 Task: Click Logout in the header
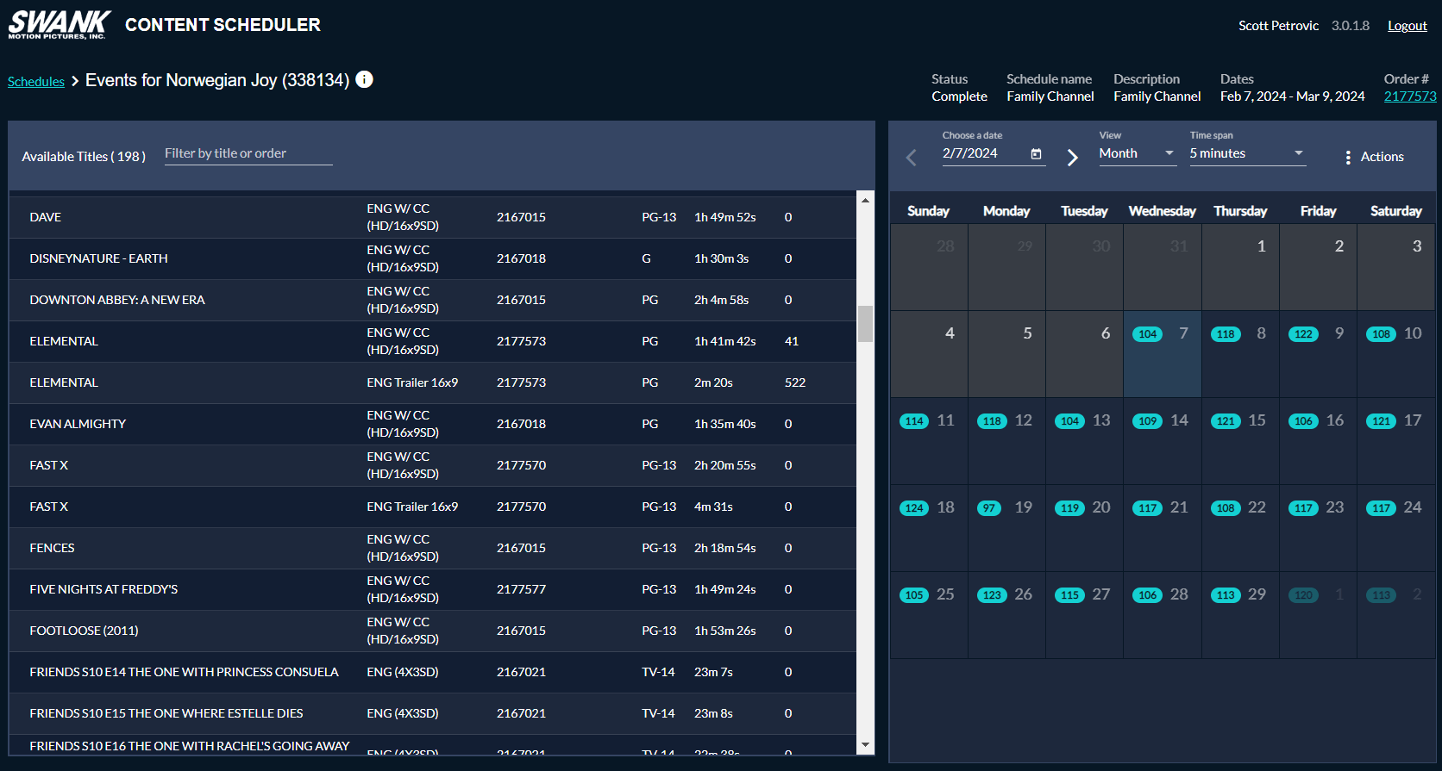(1407, 26)
